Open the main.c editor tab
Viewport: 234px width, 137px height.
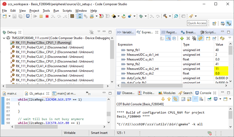(x=10, y=94)
